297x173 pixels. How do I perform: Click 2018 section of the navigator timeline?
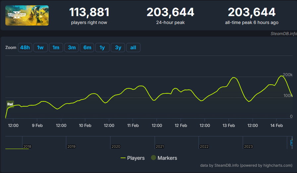[27, 146]
